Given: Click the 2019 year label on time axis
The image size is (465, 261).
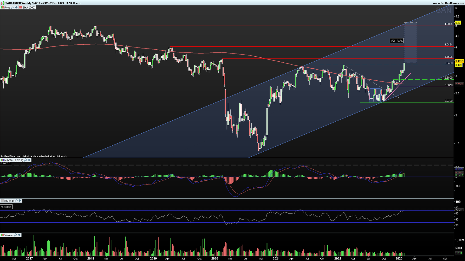Looking at the screenshot, I should click(153, 259).
